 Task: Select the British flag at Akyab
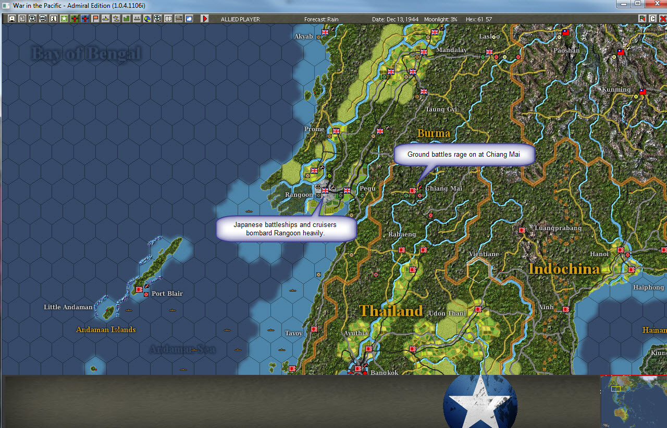point(325,32)
